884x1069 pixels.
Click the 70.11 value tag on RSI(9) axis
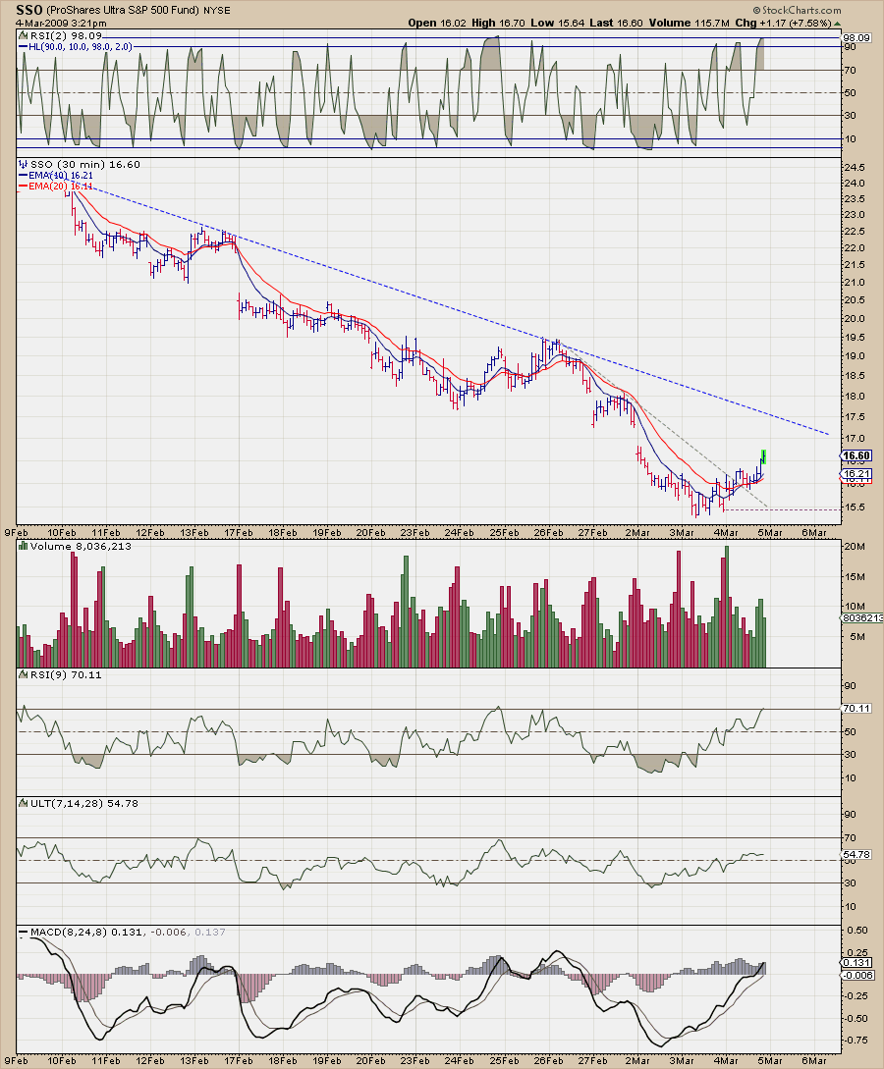[x=856, y=709]
